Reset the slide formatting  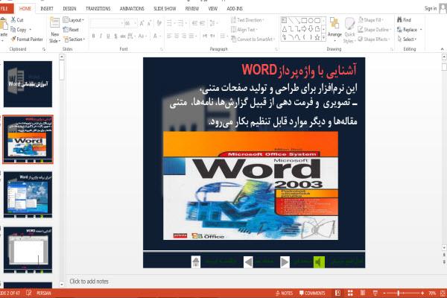pyautogui.click(x=71, y=30)
